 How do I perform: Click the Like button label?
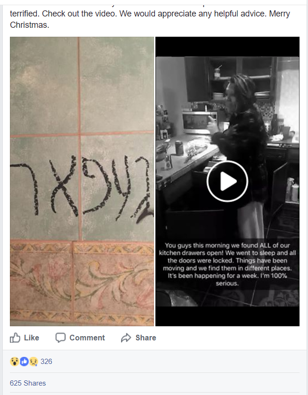[32, 338]
